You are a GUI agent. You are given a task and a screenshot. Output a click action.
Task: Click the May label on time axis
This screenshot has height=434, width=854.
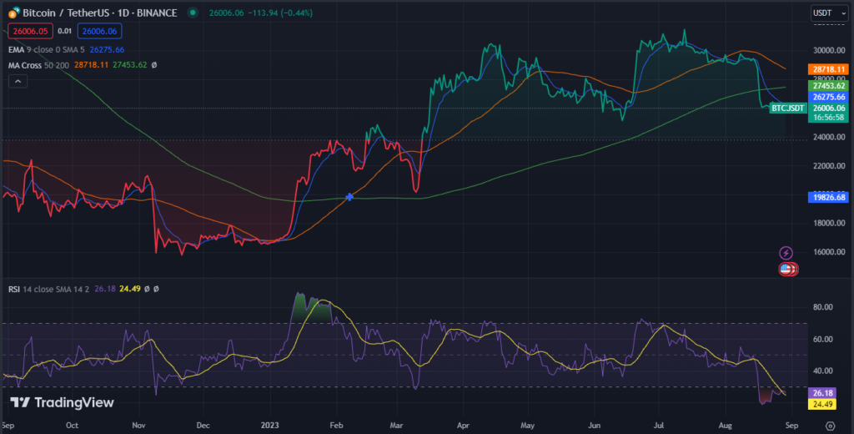(527, 426)
